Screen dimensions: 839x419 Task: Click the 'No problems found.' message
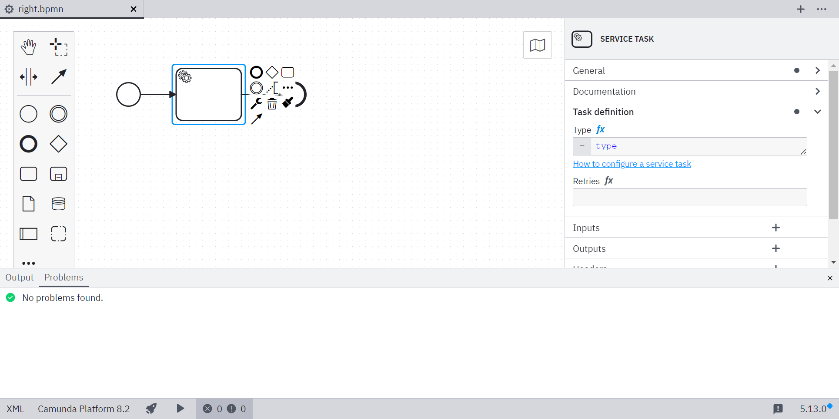[x=63, y=298]
